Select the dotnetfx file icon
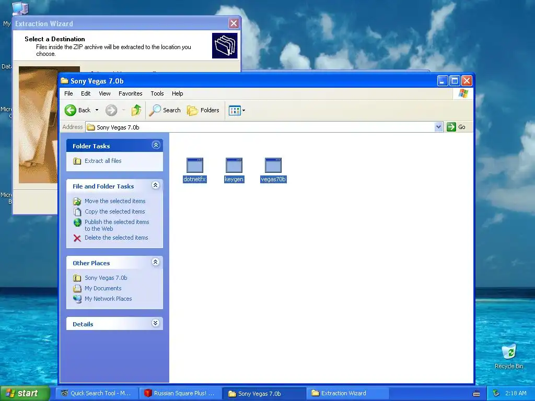 click(x=195, y=166)
